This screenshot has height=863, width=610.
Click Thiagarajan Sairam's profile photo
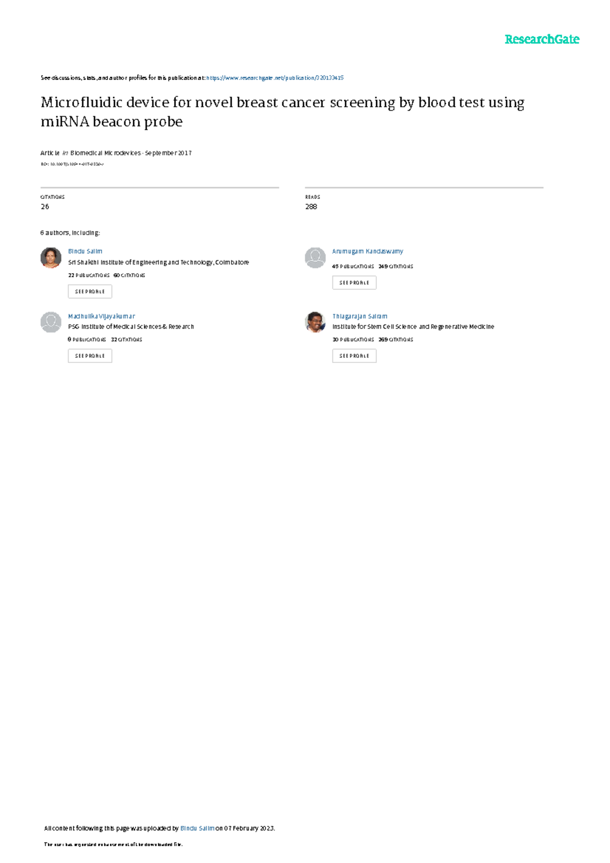[315, 322]
